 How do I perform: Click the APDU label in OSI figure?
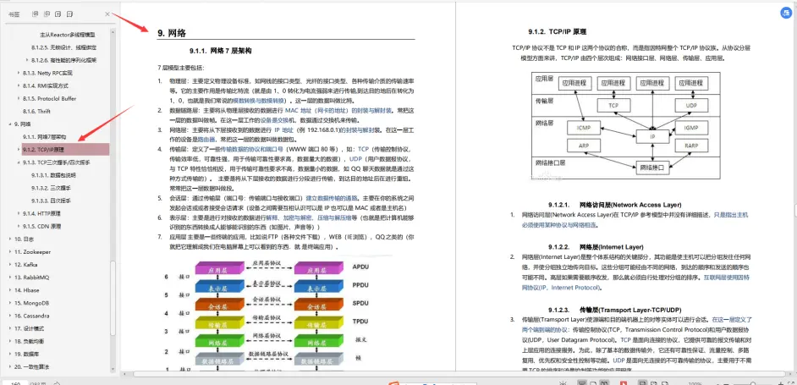360,267
